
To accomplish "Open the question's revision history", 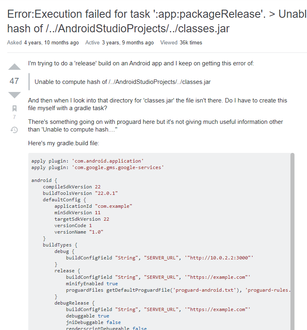I will 14,130.
